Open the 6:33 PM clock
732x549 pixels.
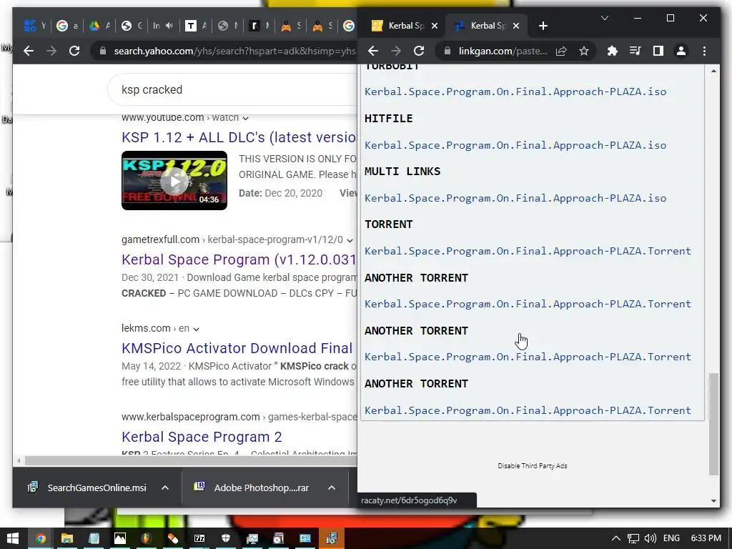point(706,538)
